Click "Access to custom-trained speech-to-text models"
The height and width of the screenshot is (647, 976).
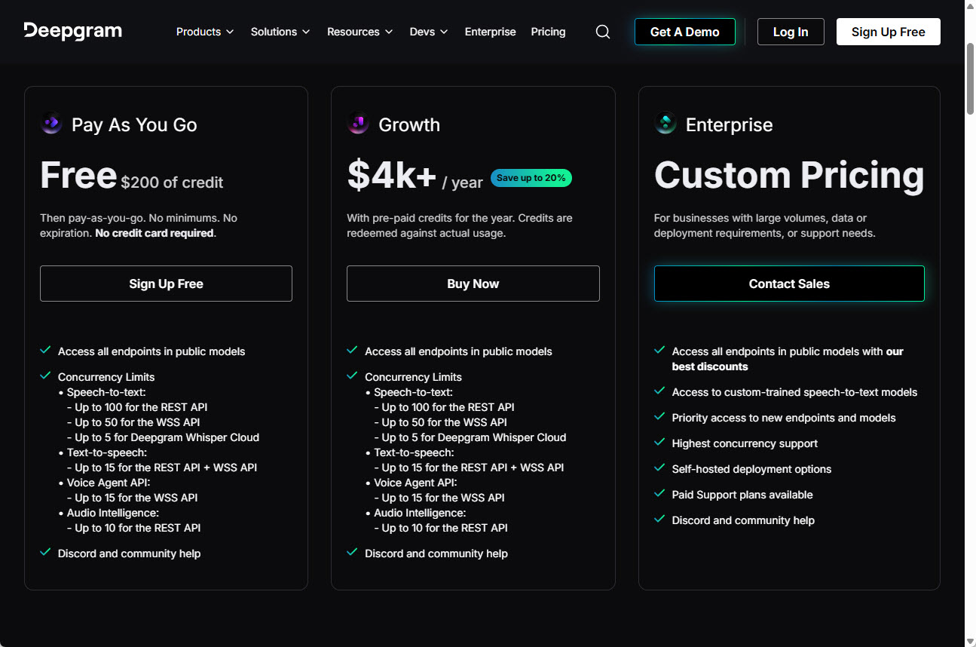coord(795,392)
